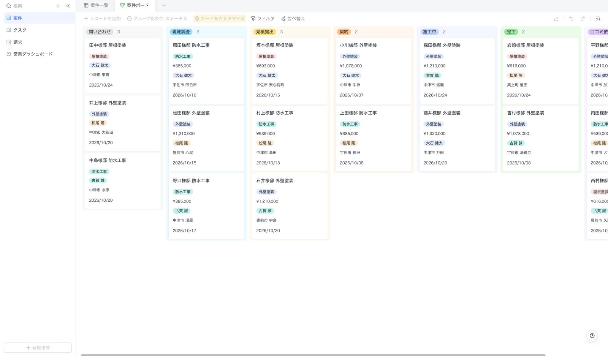Click the 完工 column header tag

pyautogui.click(x=511, y=32)
